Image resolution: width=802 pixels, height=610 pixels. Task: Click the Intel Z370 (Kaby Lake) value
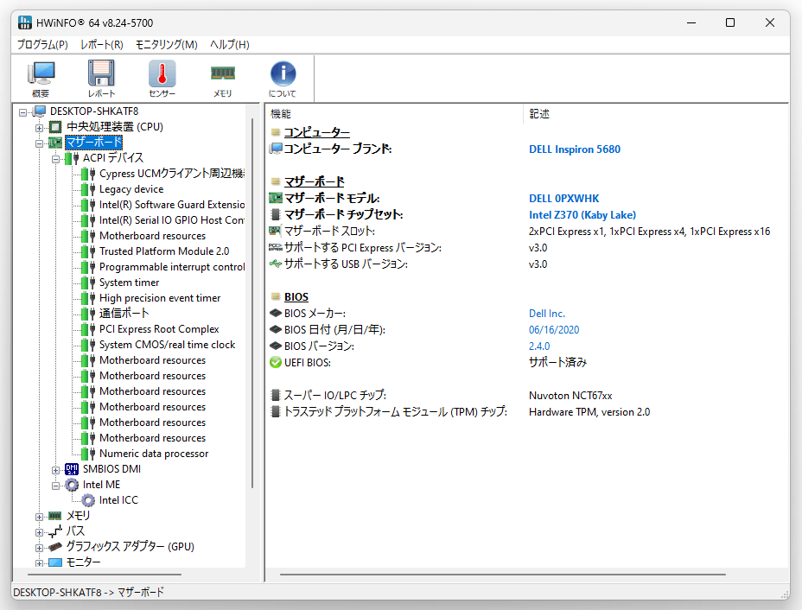coord(582,215)
